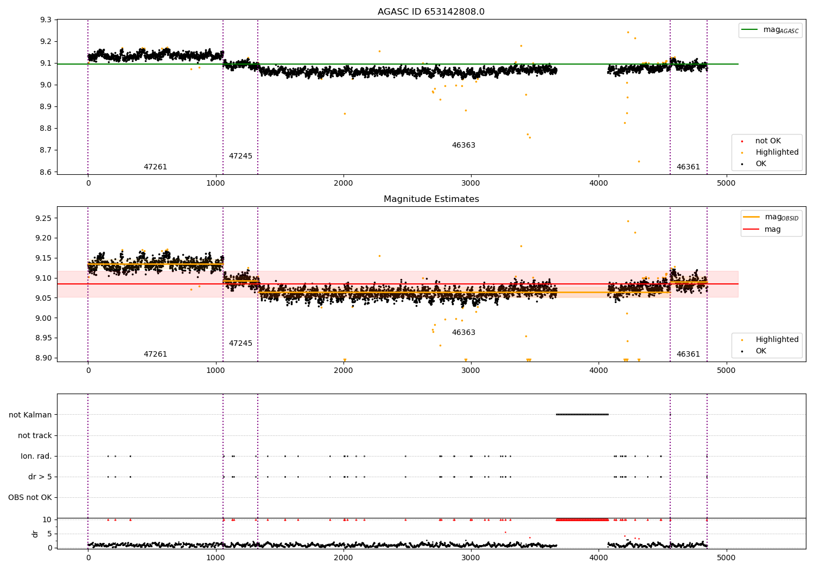Click the 'Ion. rad.' row label
This screenshot has height=570, width=814.
click(36, 456)
